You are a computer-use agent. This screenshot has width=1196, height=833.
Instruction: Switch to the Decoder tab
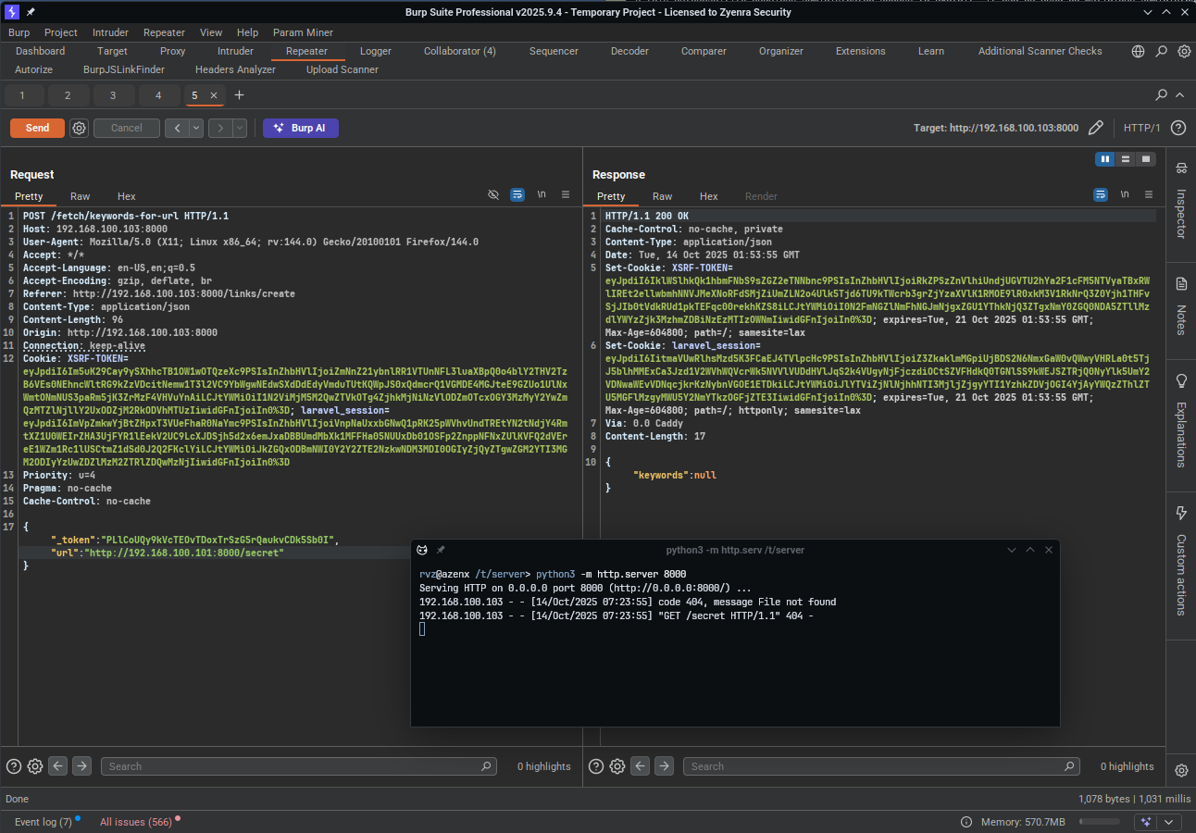629,51
